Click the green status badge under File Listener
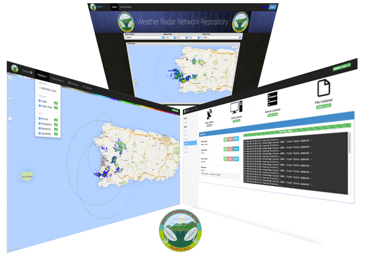 coord(324,106)
